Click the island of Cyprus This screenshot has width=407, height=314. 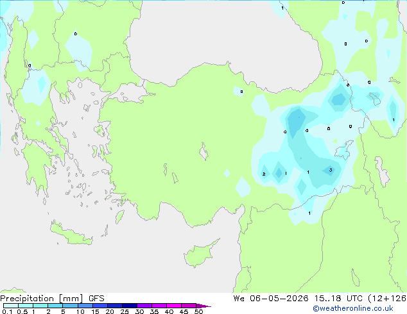point(200,253)
